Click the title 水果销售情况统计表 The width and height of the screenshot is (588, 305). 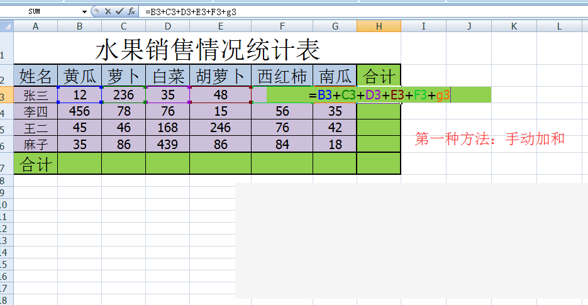208,50
